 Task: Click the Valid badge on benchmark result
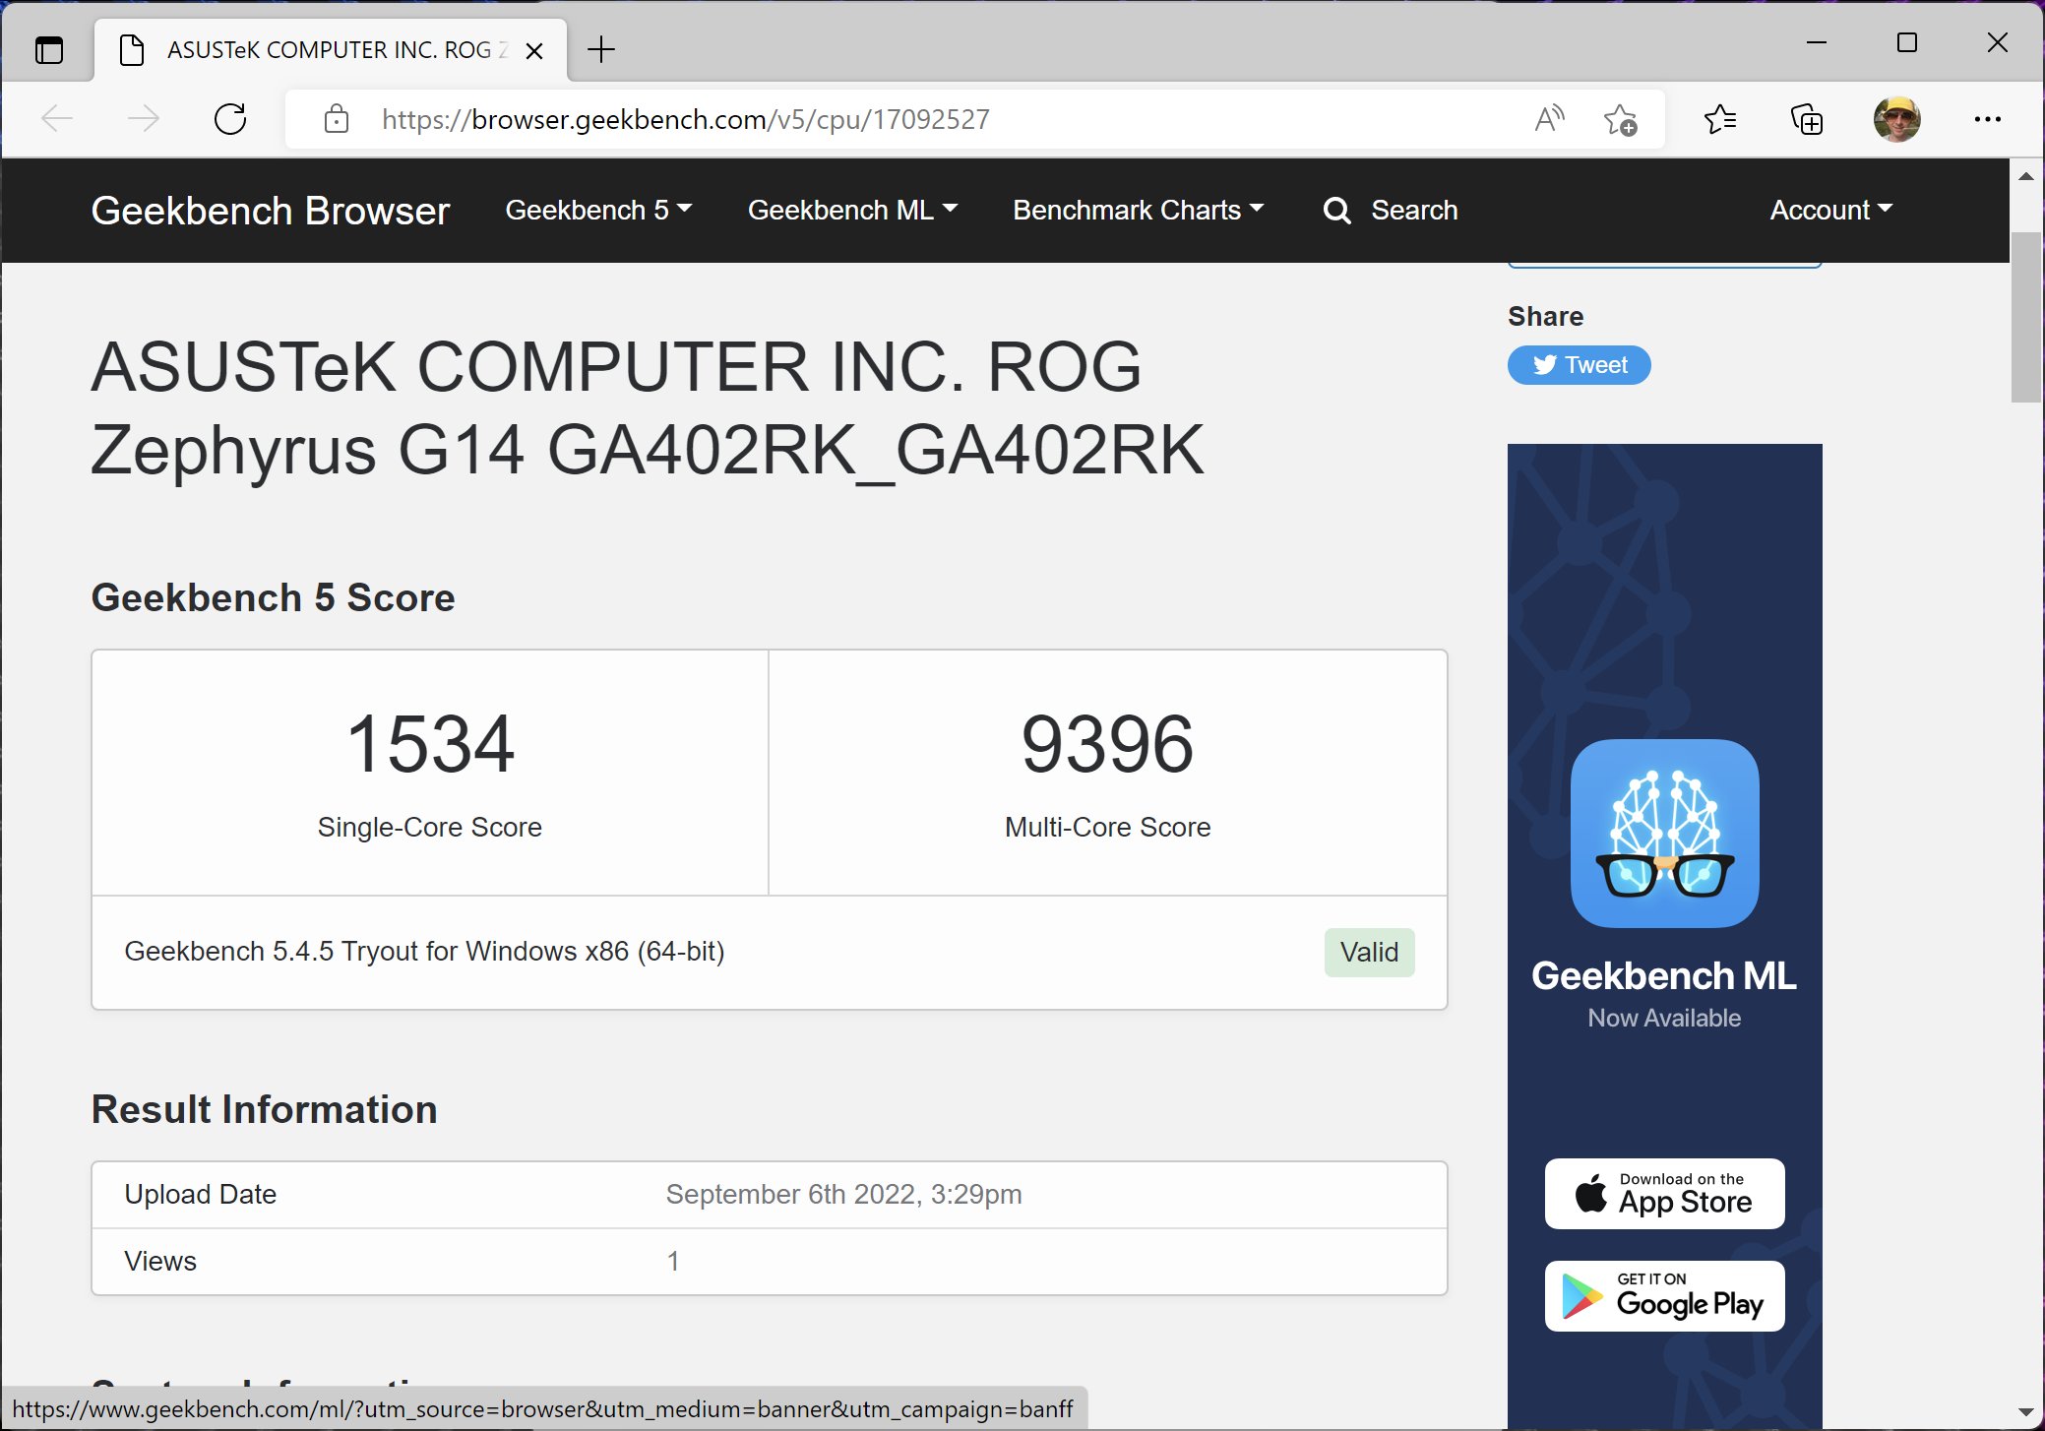(1369, 951)
